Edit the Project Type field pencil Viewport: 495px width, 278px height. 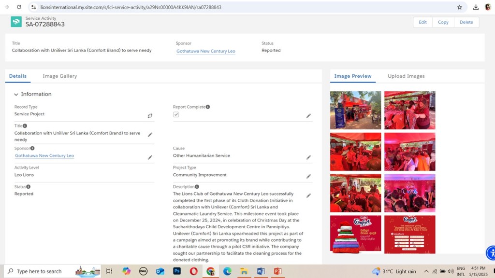point(308,176)
